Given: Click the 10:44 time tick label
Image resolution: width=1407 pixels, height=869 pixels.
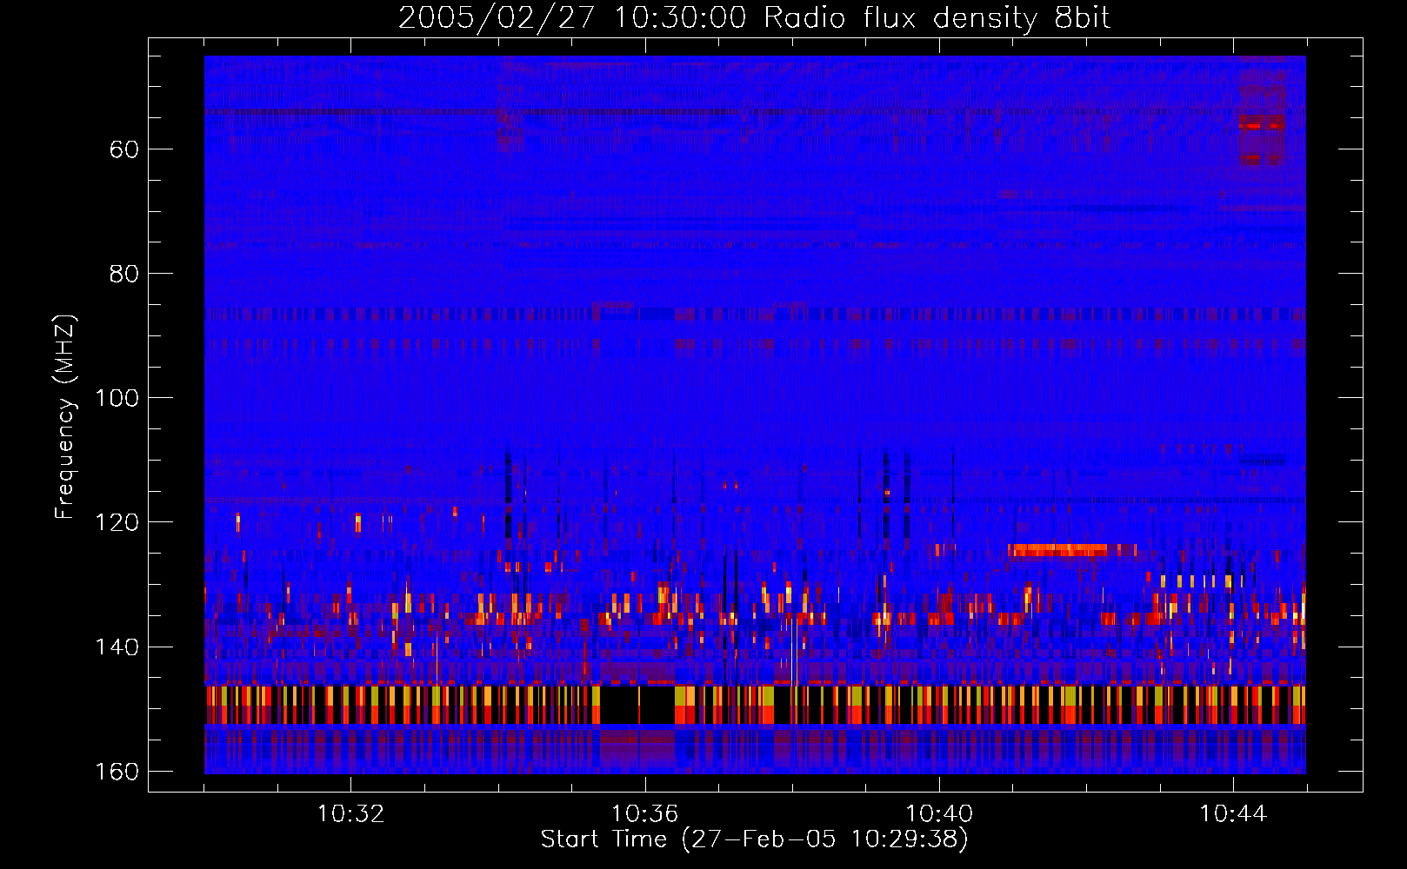Looking at the screenshot, I should (x=1233, y=814).
